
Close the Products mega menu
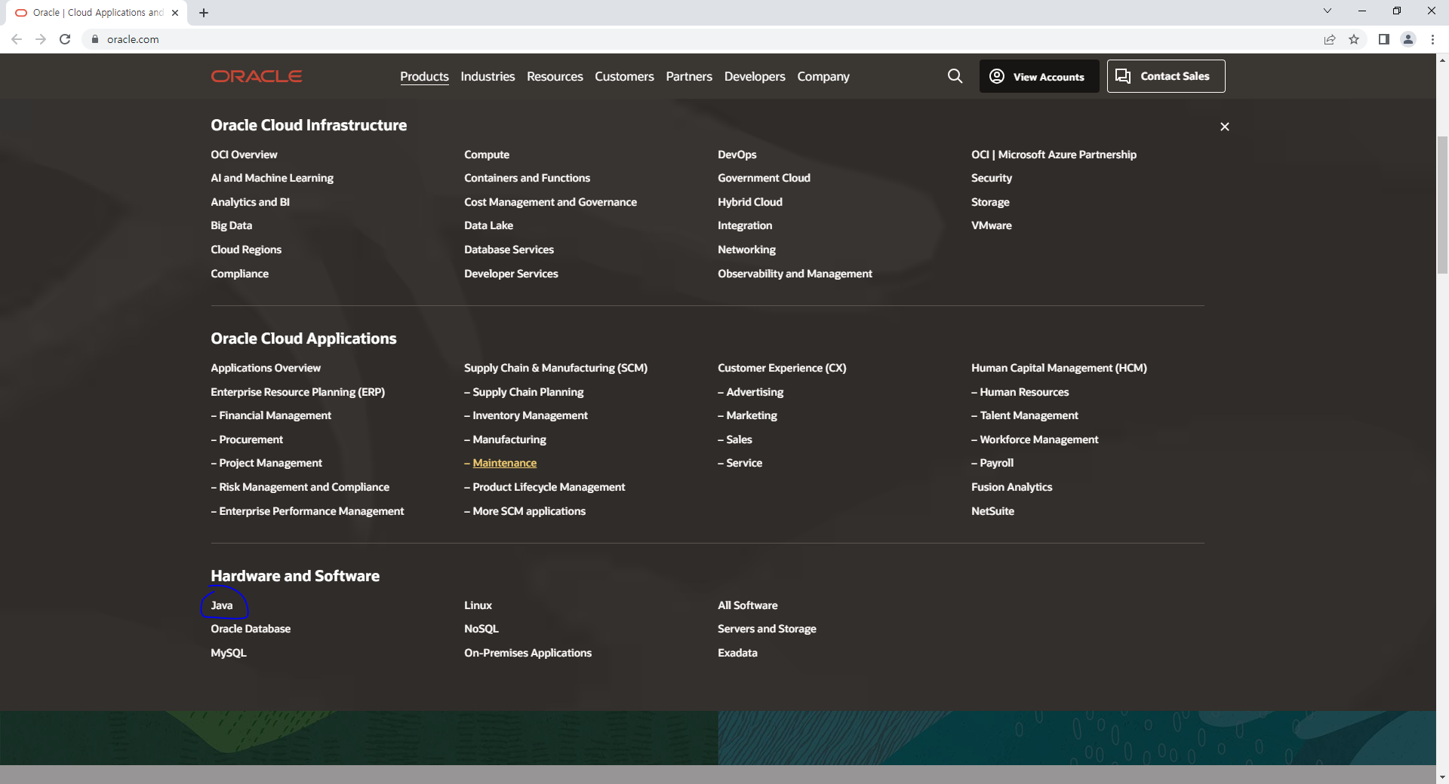(x=1225, y=127)
